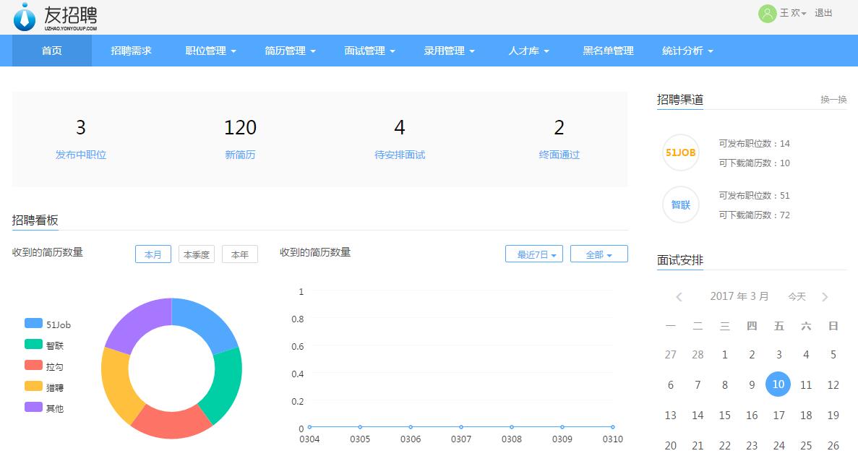Image resolution: width=858 pixels, height=456 pixels.
Task: Click the 换一换 refresh link
Action: pyautogui.click(x=833, y=100)
